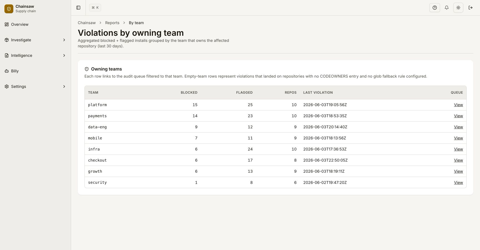The width and height of the screenshot is (480, 250).
Task: Open Intelligence menu in sidebar
Action: [x=35, y=55]
